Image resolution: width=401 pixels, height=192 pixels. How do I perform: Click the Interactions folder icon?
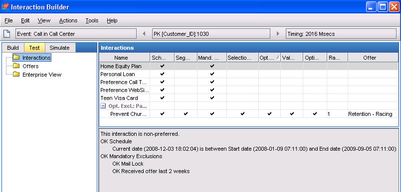(16, 58)
